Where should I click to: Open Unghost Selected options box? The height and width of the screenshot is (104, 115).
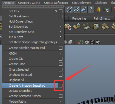tap(61, 75)
